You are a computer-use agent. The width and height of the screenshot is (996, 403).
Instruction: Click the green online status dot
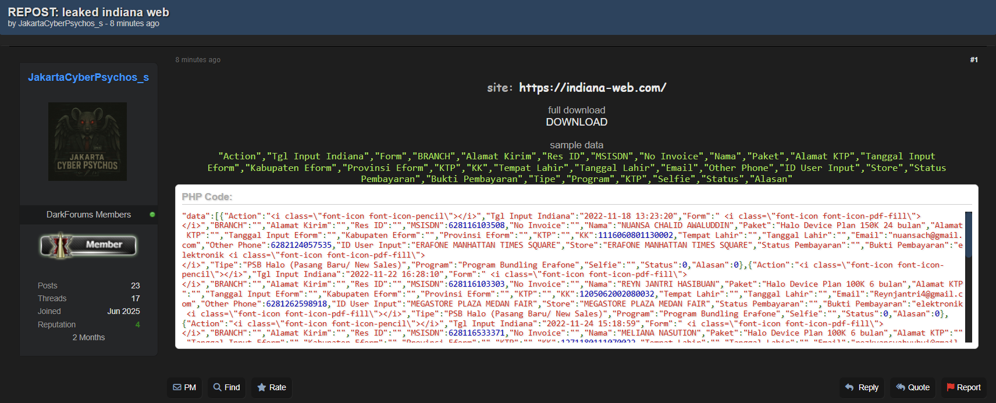pos(152,215)
